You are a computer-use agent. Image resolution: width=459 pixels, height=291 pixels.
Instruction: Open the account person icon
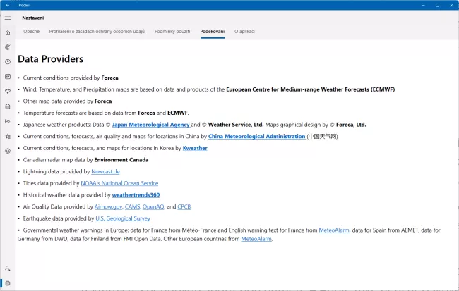click(x=8, y=268)
